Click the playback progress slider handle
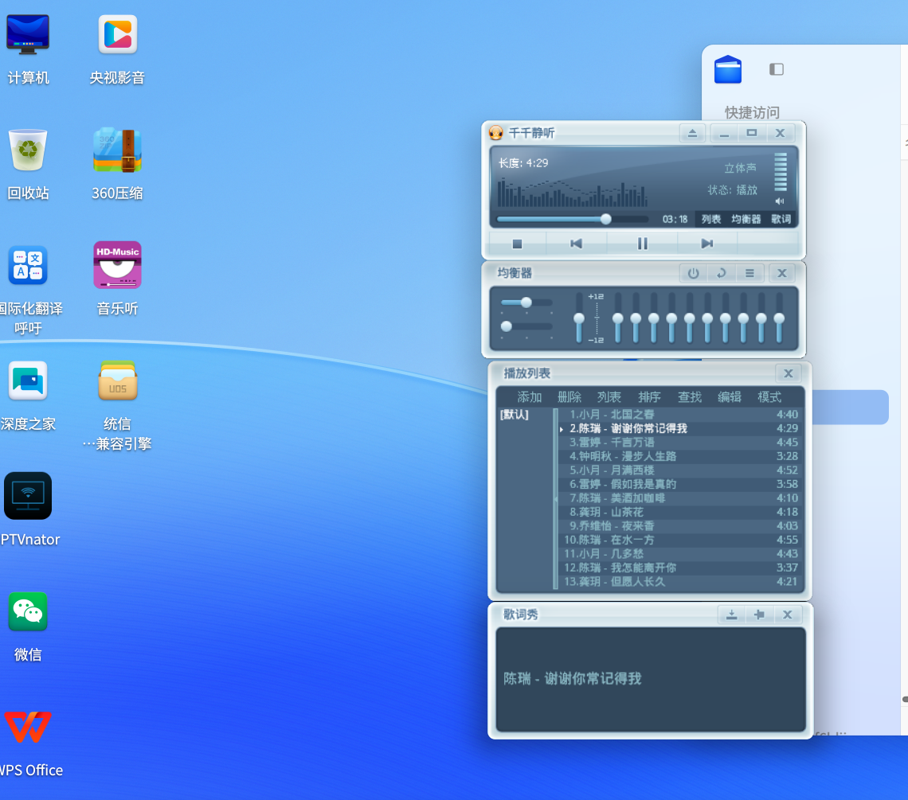Viewport: 908px width, 800px height. pyautogui.click(x=606, y=219)
